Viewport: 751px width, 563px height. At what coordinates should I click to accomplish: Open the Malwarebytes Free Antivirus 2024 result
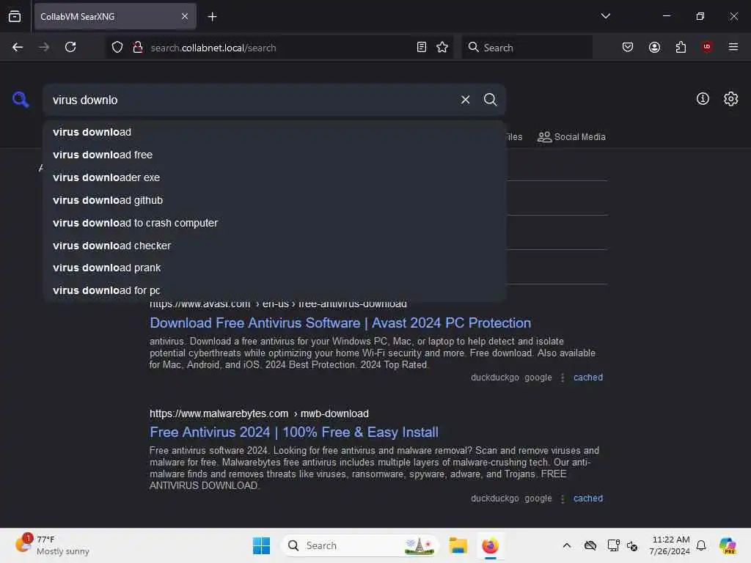[294, 433]
